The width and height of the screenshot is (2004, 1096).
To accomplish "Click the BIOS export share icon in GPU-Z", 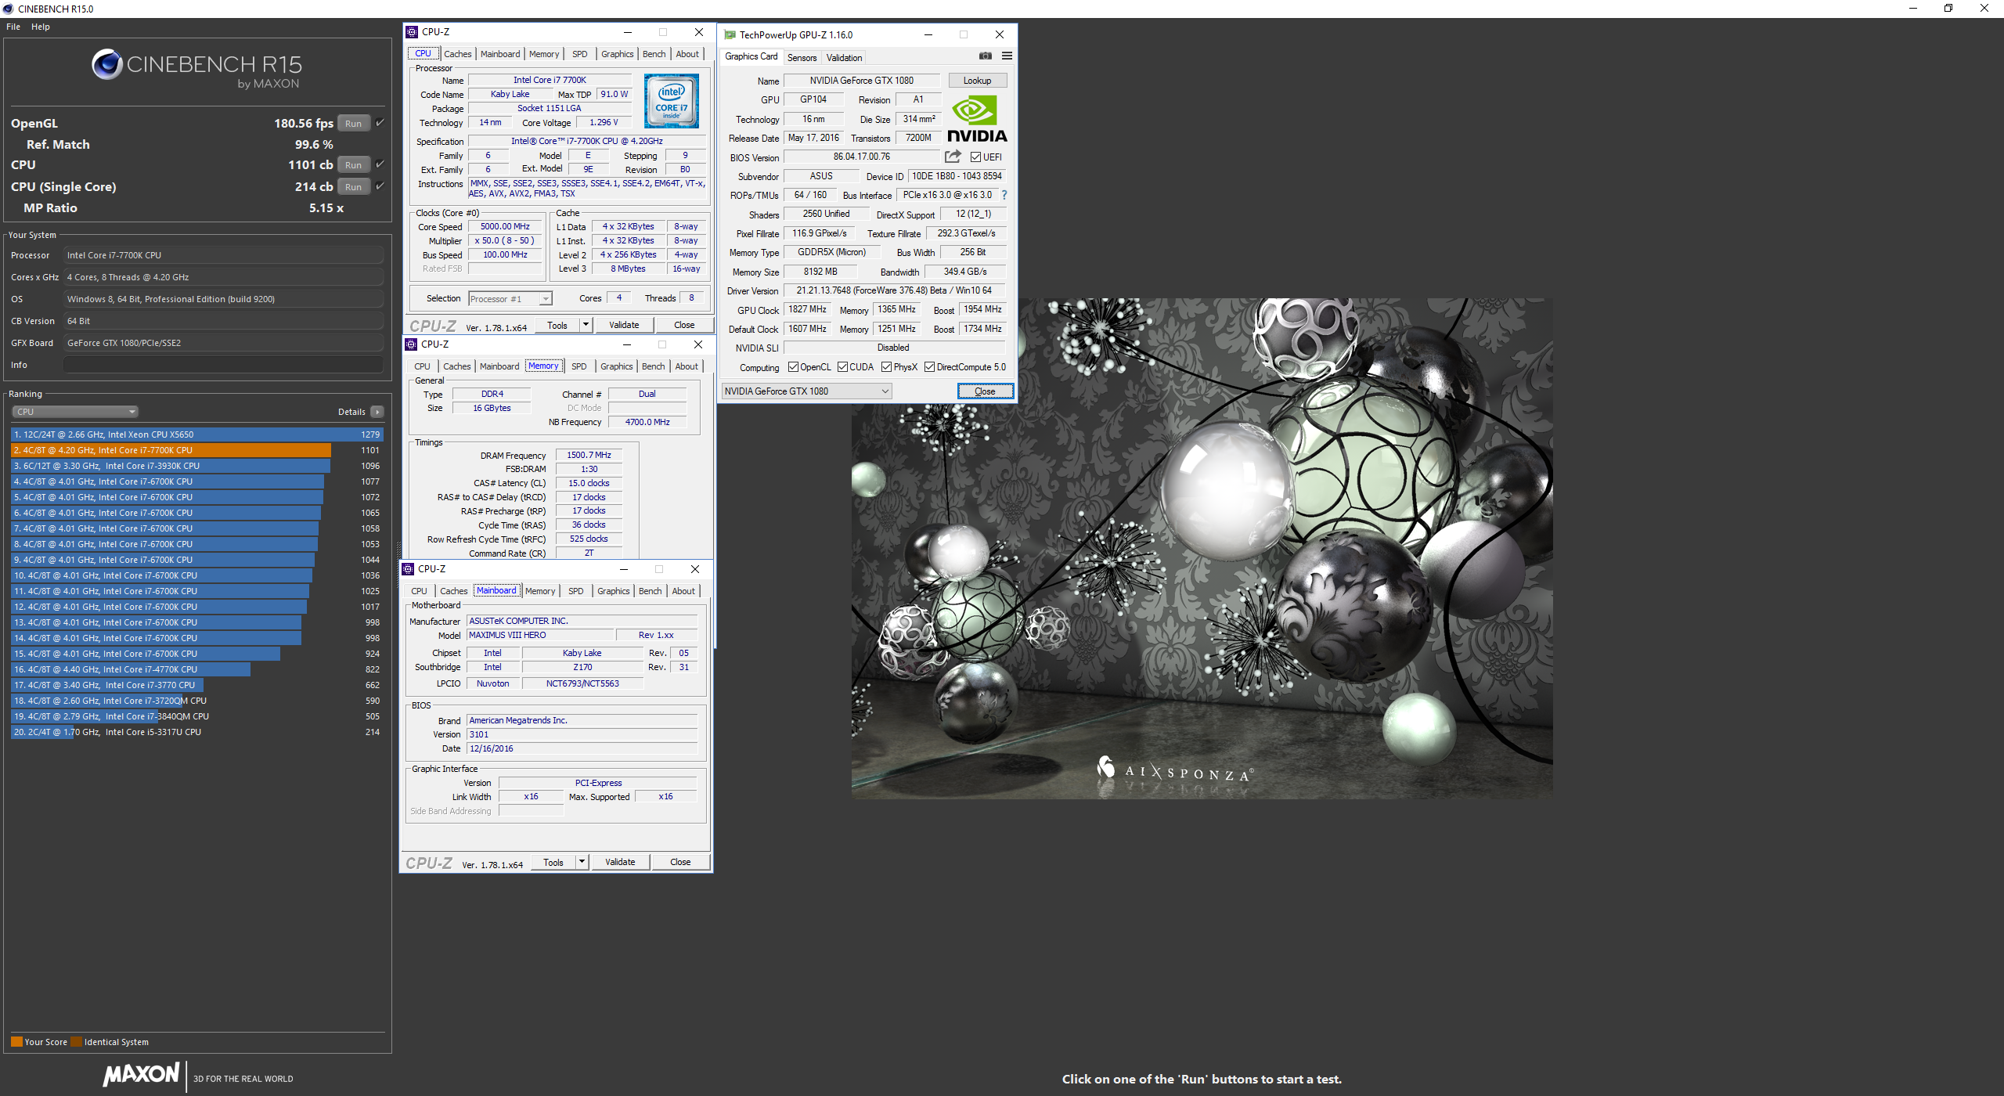I will click(953, 157).
